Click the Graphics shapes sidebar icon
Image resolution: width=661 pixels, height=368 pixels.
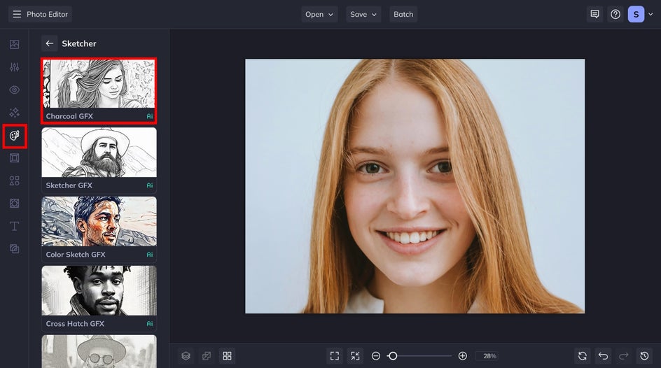tap(15, 181)
